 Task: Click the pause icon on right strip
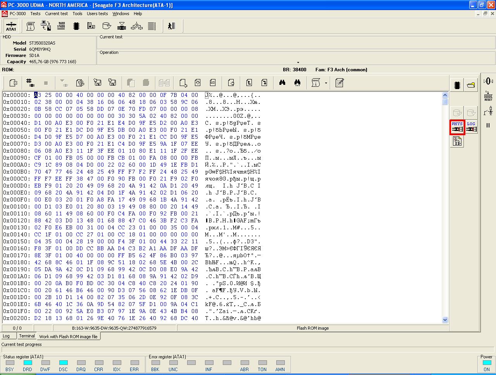[488, 126]
